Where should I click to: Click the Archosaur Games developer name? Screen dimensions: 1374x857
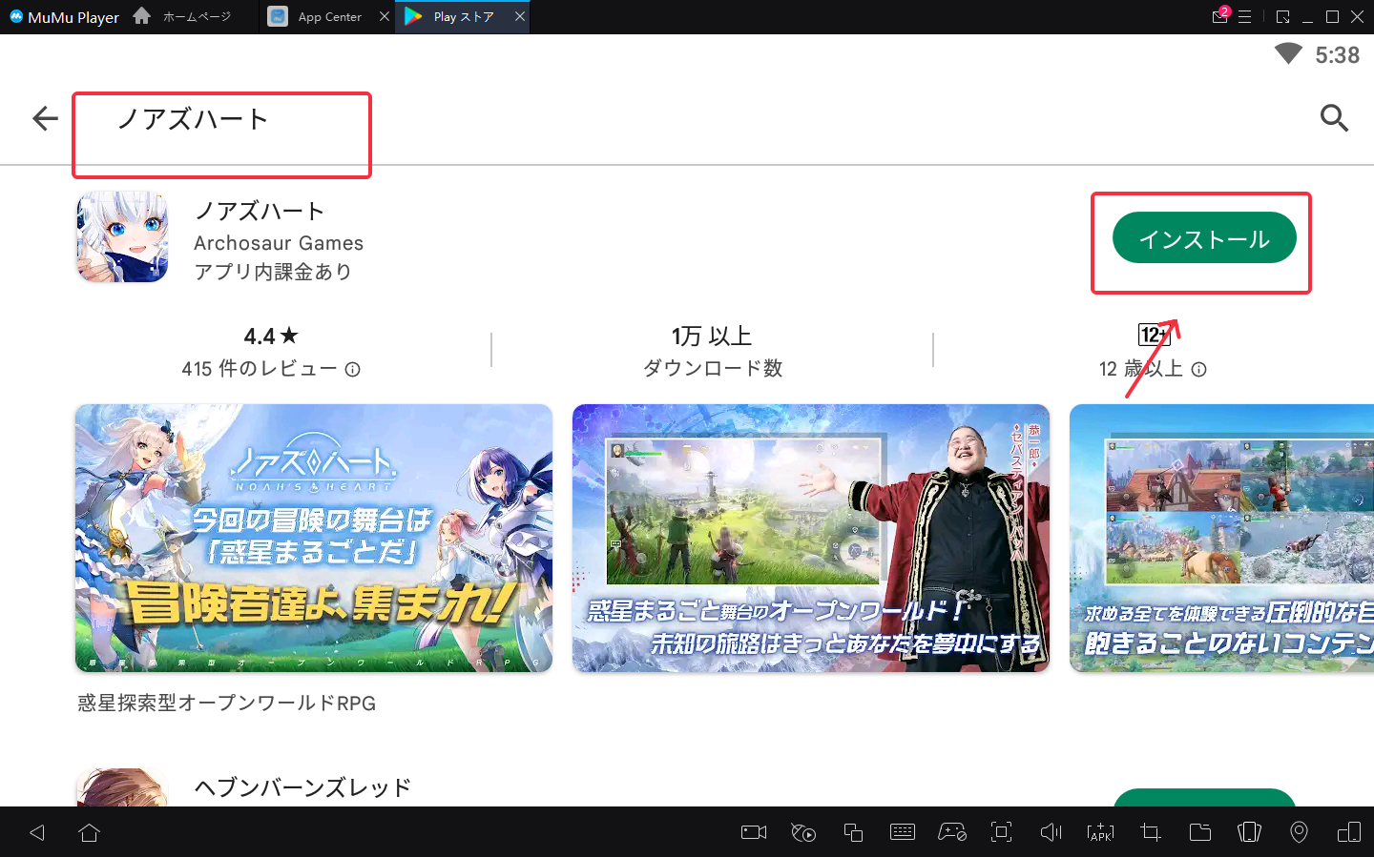279,243
